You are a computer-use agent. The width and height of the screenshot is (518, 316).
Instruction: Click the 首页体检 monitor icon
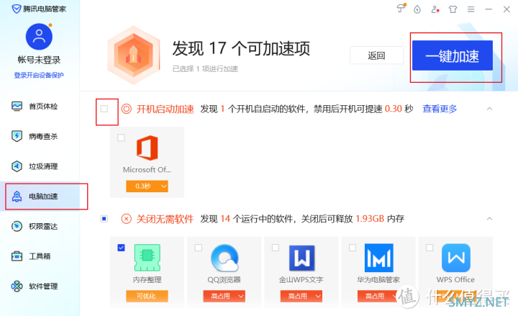pyautogui.click(x=17, y=106)
